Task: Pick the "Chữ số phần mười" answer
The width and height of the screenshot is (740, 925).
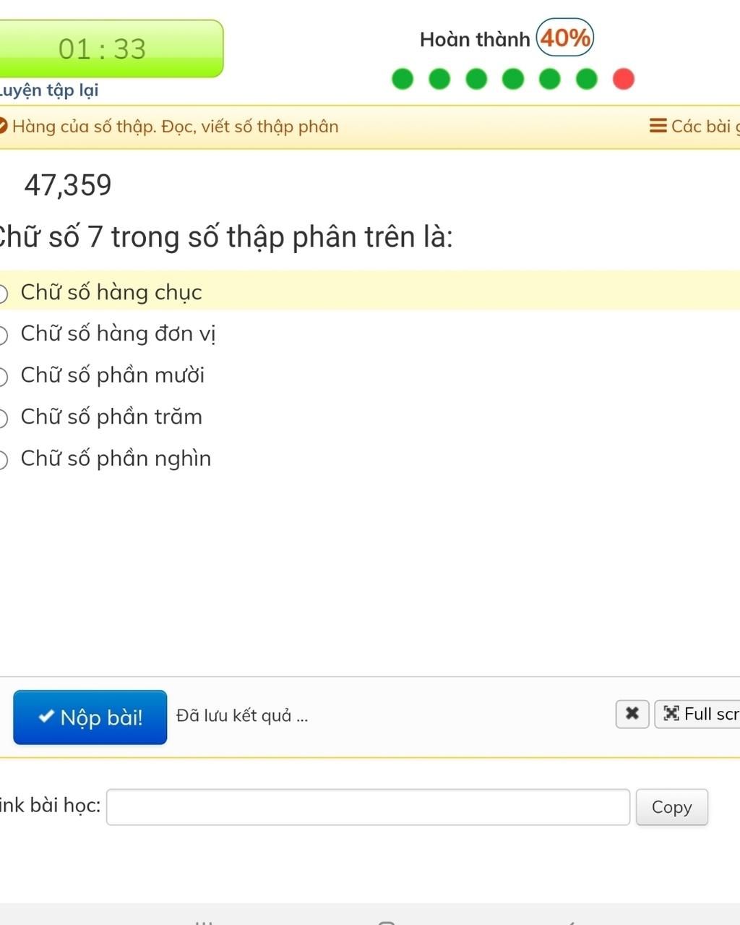Action: (x=103, y=375)
